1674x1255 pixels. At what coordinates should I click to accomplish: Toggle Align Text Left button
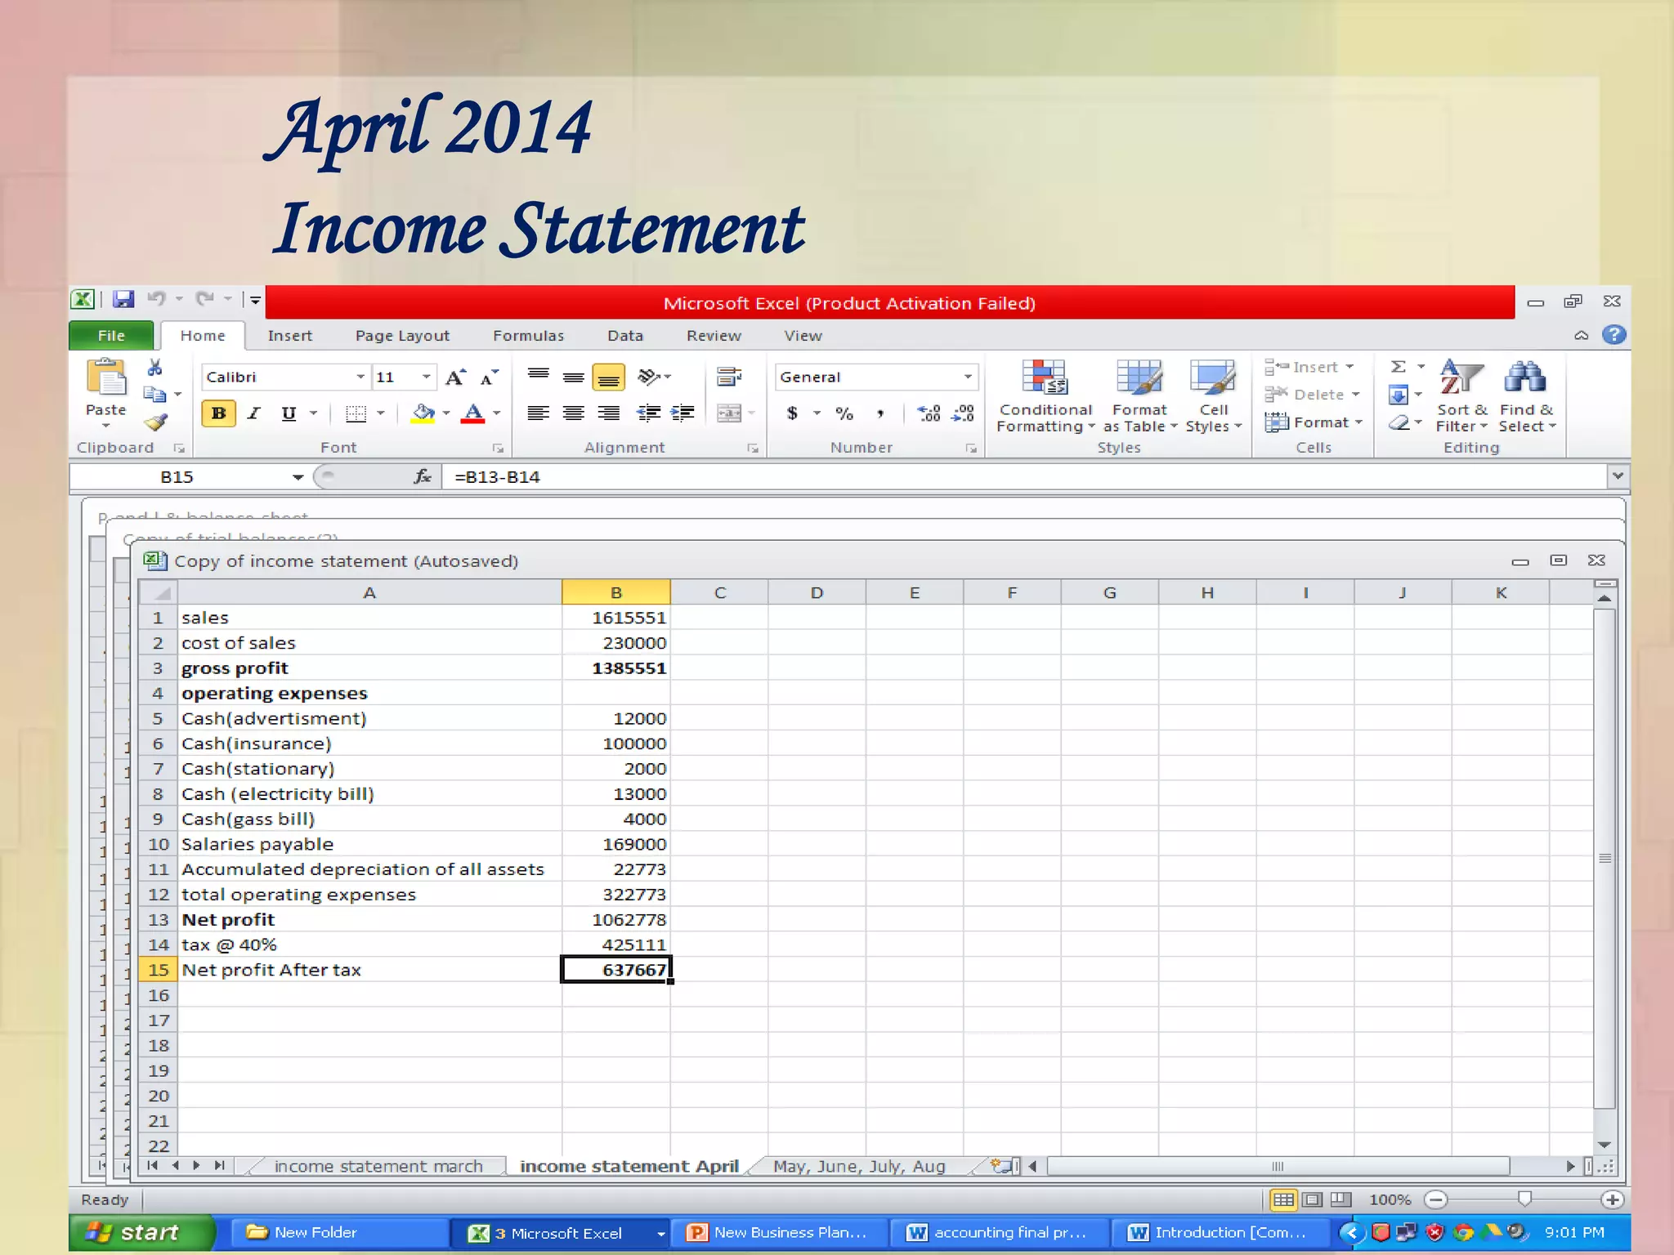(538, 413)
